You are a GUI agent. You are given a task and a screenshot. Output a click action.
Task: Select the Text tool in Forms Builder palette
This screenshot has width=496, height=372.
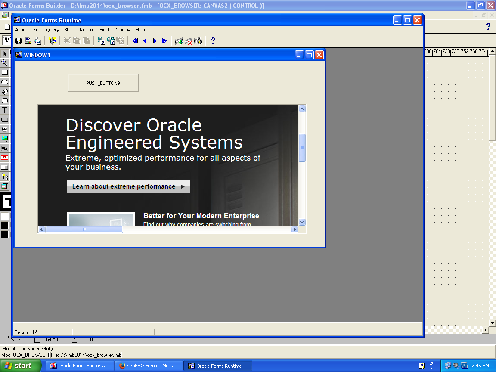5,110
